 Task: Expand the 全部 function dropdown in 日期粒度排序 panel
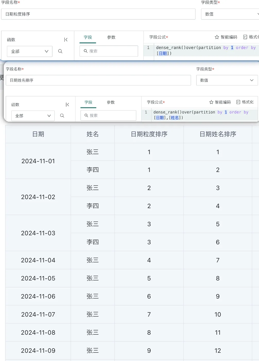(30, 51)
